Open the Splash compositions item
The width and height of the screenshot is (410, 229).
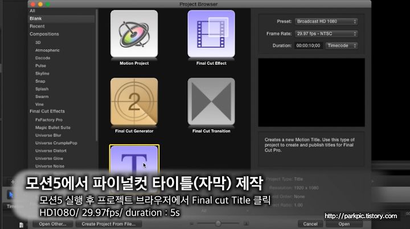[42, 89]
